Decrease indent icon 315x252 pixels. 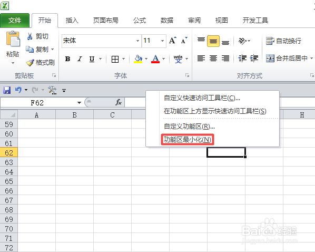coord(242,59)
